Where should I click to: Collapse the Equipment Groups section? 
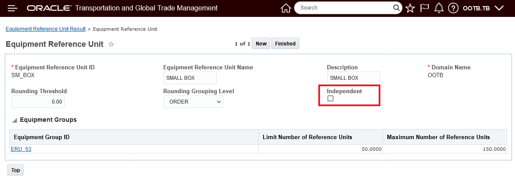point(15,120)
